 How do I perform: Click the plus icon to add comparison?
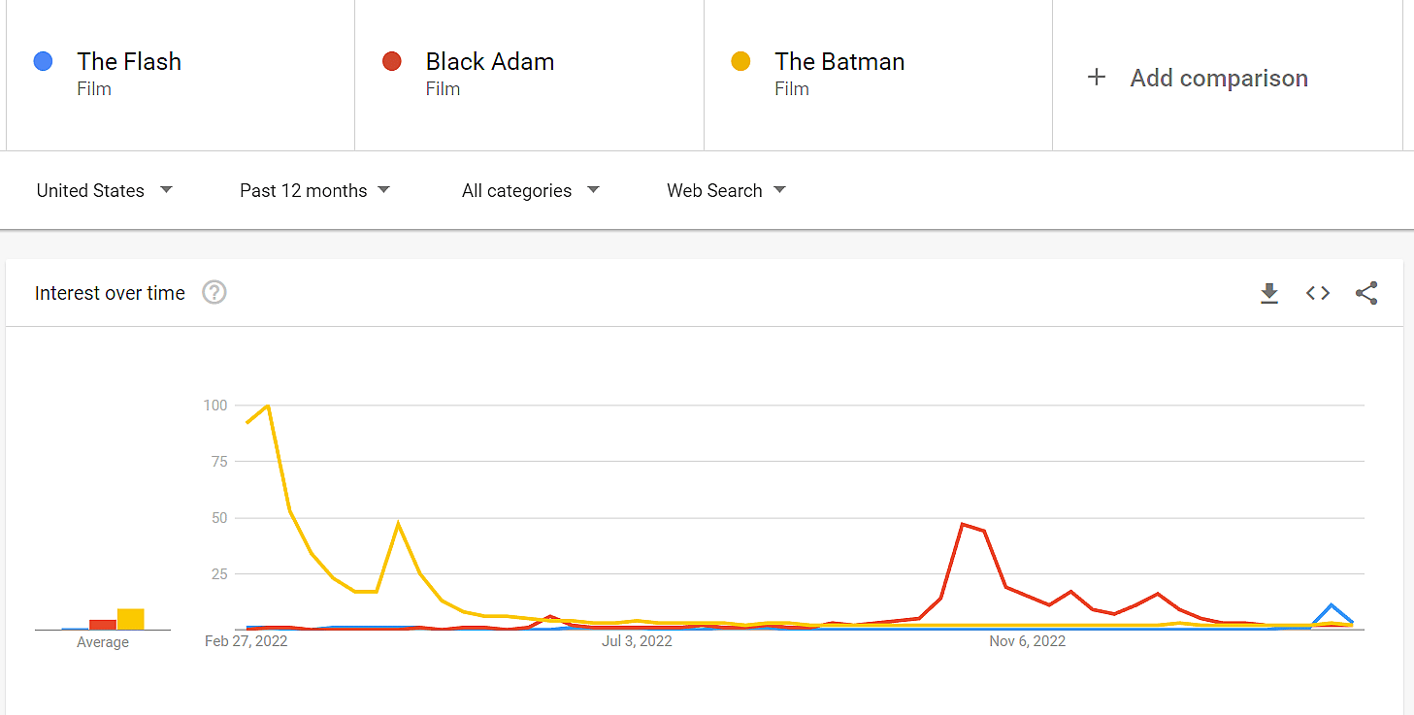pos(1097,78)
